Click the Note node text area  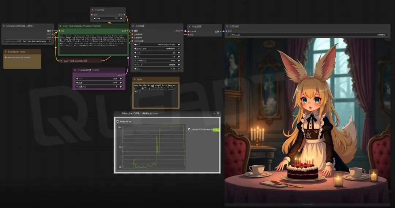pyautogui.click(x=156, y=95)
